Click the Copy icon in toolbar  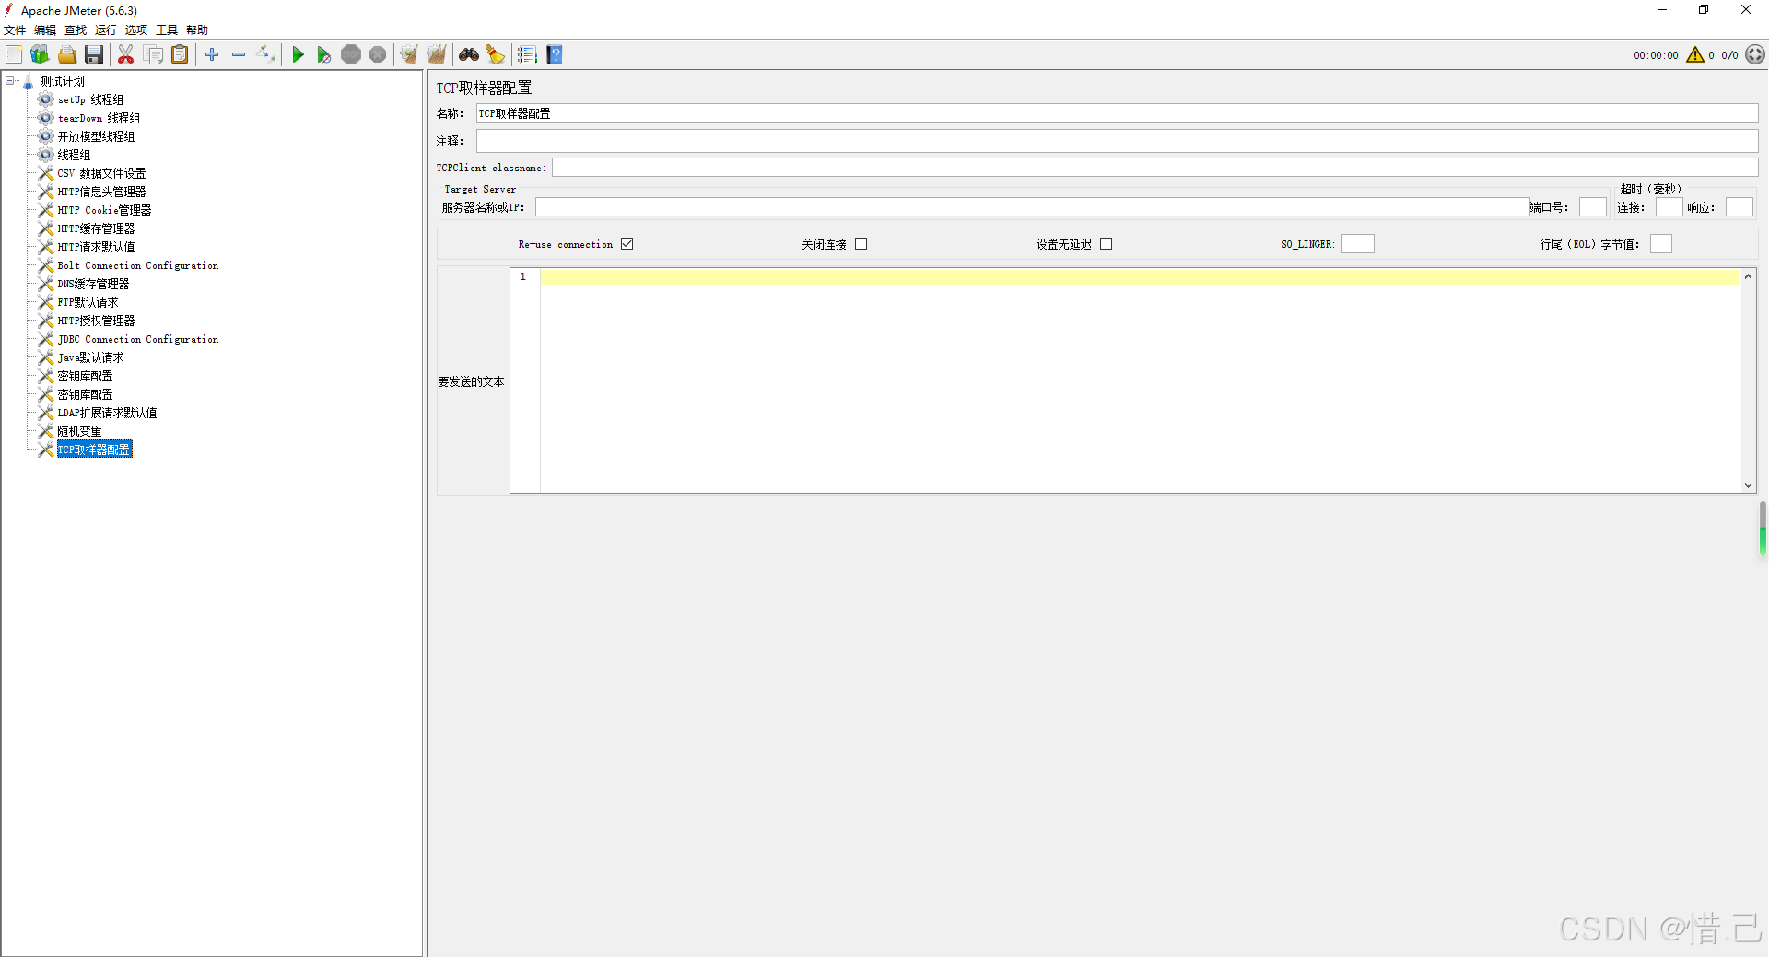(x=154, y=55)
